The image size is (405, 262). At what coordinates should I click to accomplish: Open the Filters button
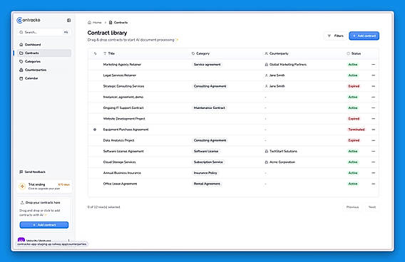(336, 36)
